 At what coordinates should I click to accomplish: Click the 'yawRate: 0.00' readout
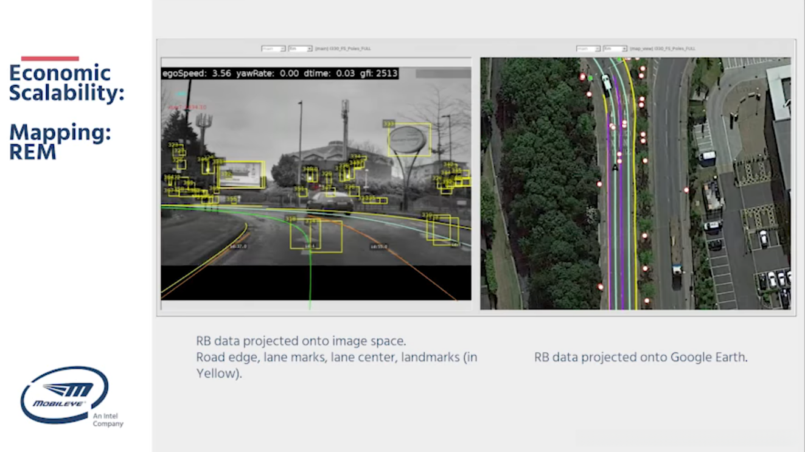point(268,74)
